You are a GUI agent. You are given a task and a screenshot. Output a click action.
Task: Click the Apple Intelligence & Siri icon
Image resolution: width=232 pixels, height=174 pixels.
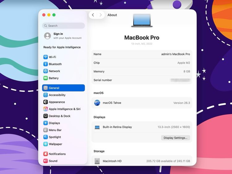point(45,109)
